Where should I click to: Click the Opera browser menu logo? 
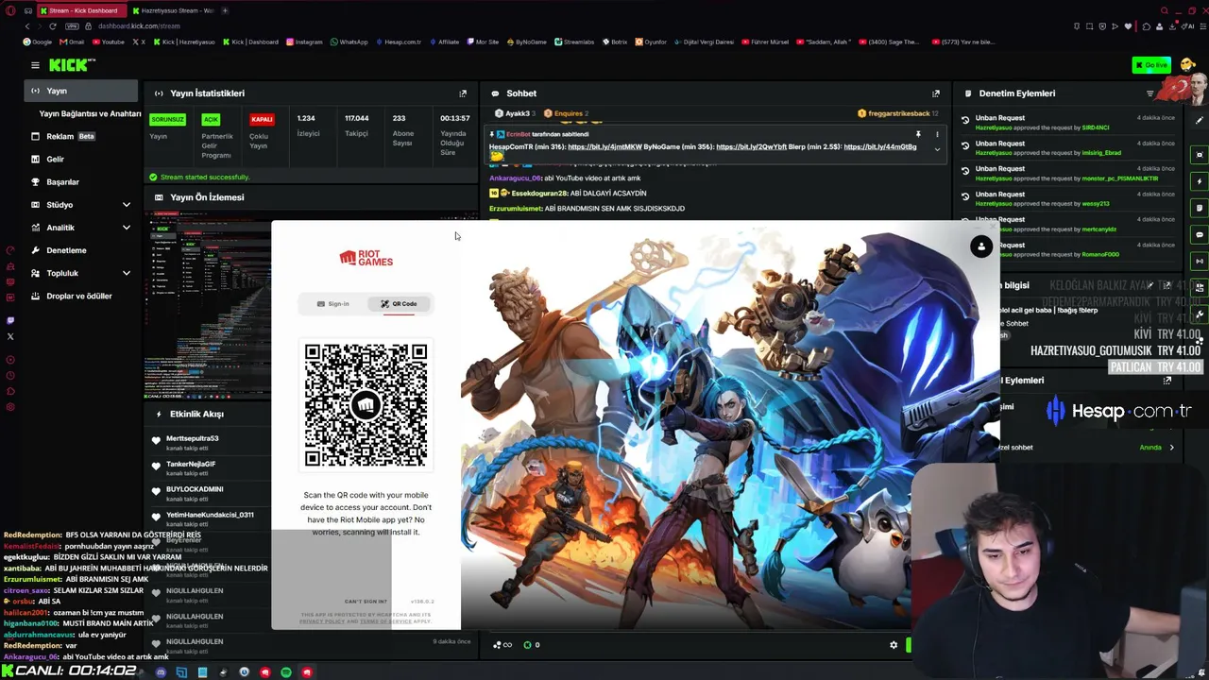click(x=10, y=10)
